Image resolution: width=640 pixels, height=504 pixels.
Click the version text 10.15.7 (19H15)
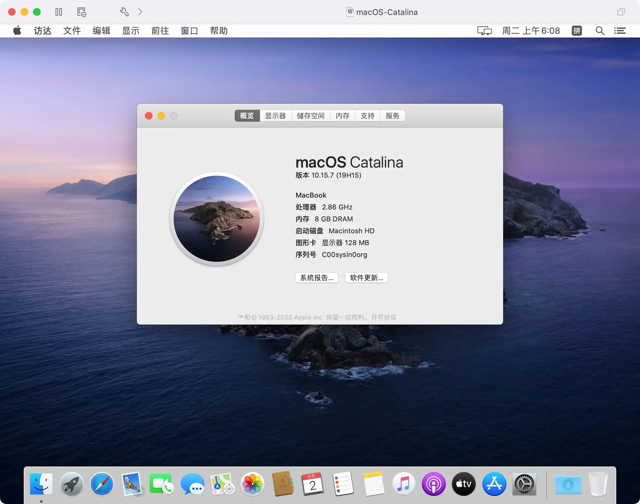tap(336, 175)
